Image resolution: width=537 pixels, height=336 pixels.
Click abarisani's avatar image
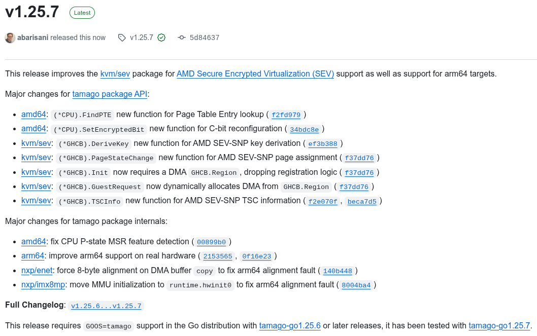pyautogui.click(x=10, y=38)
